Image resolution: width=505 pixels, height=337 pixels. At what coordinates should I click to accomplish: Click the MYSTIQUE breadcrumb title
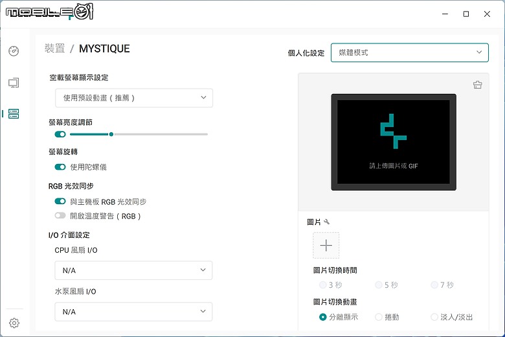tap(104, 49)
